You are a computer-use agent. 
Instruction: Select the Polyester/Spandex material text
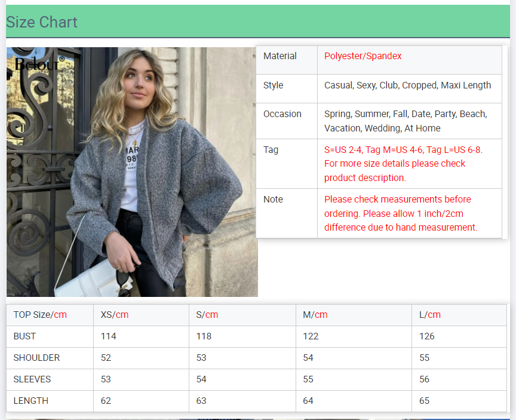tap(363, 56)
